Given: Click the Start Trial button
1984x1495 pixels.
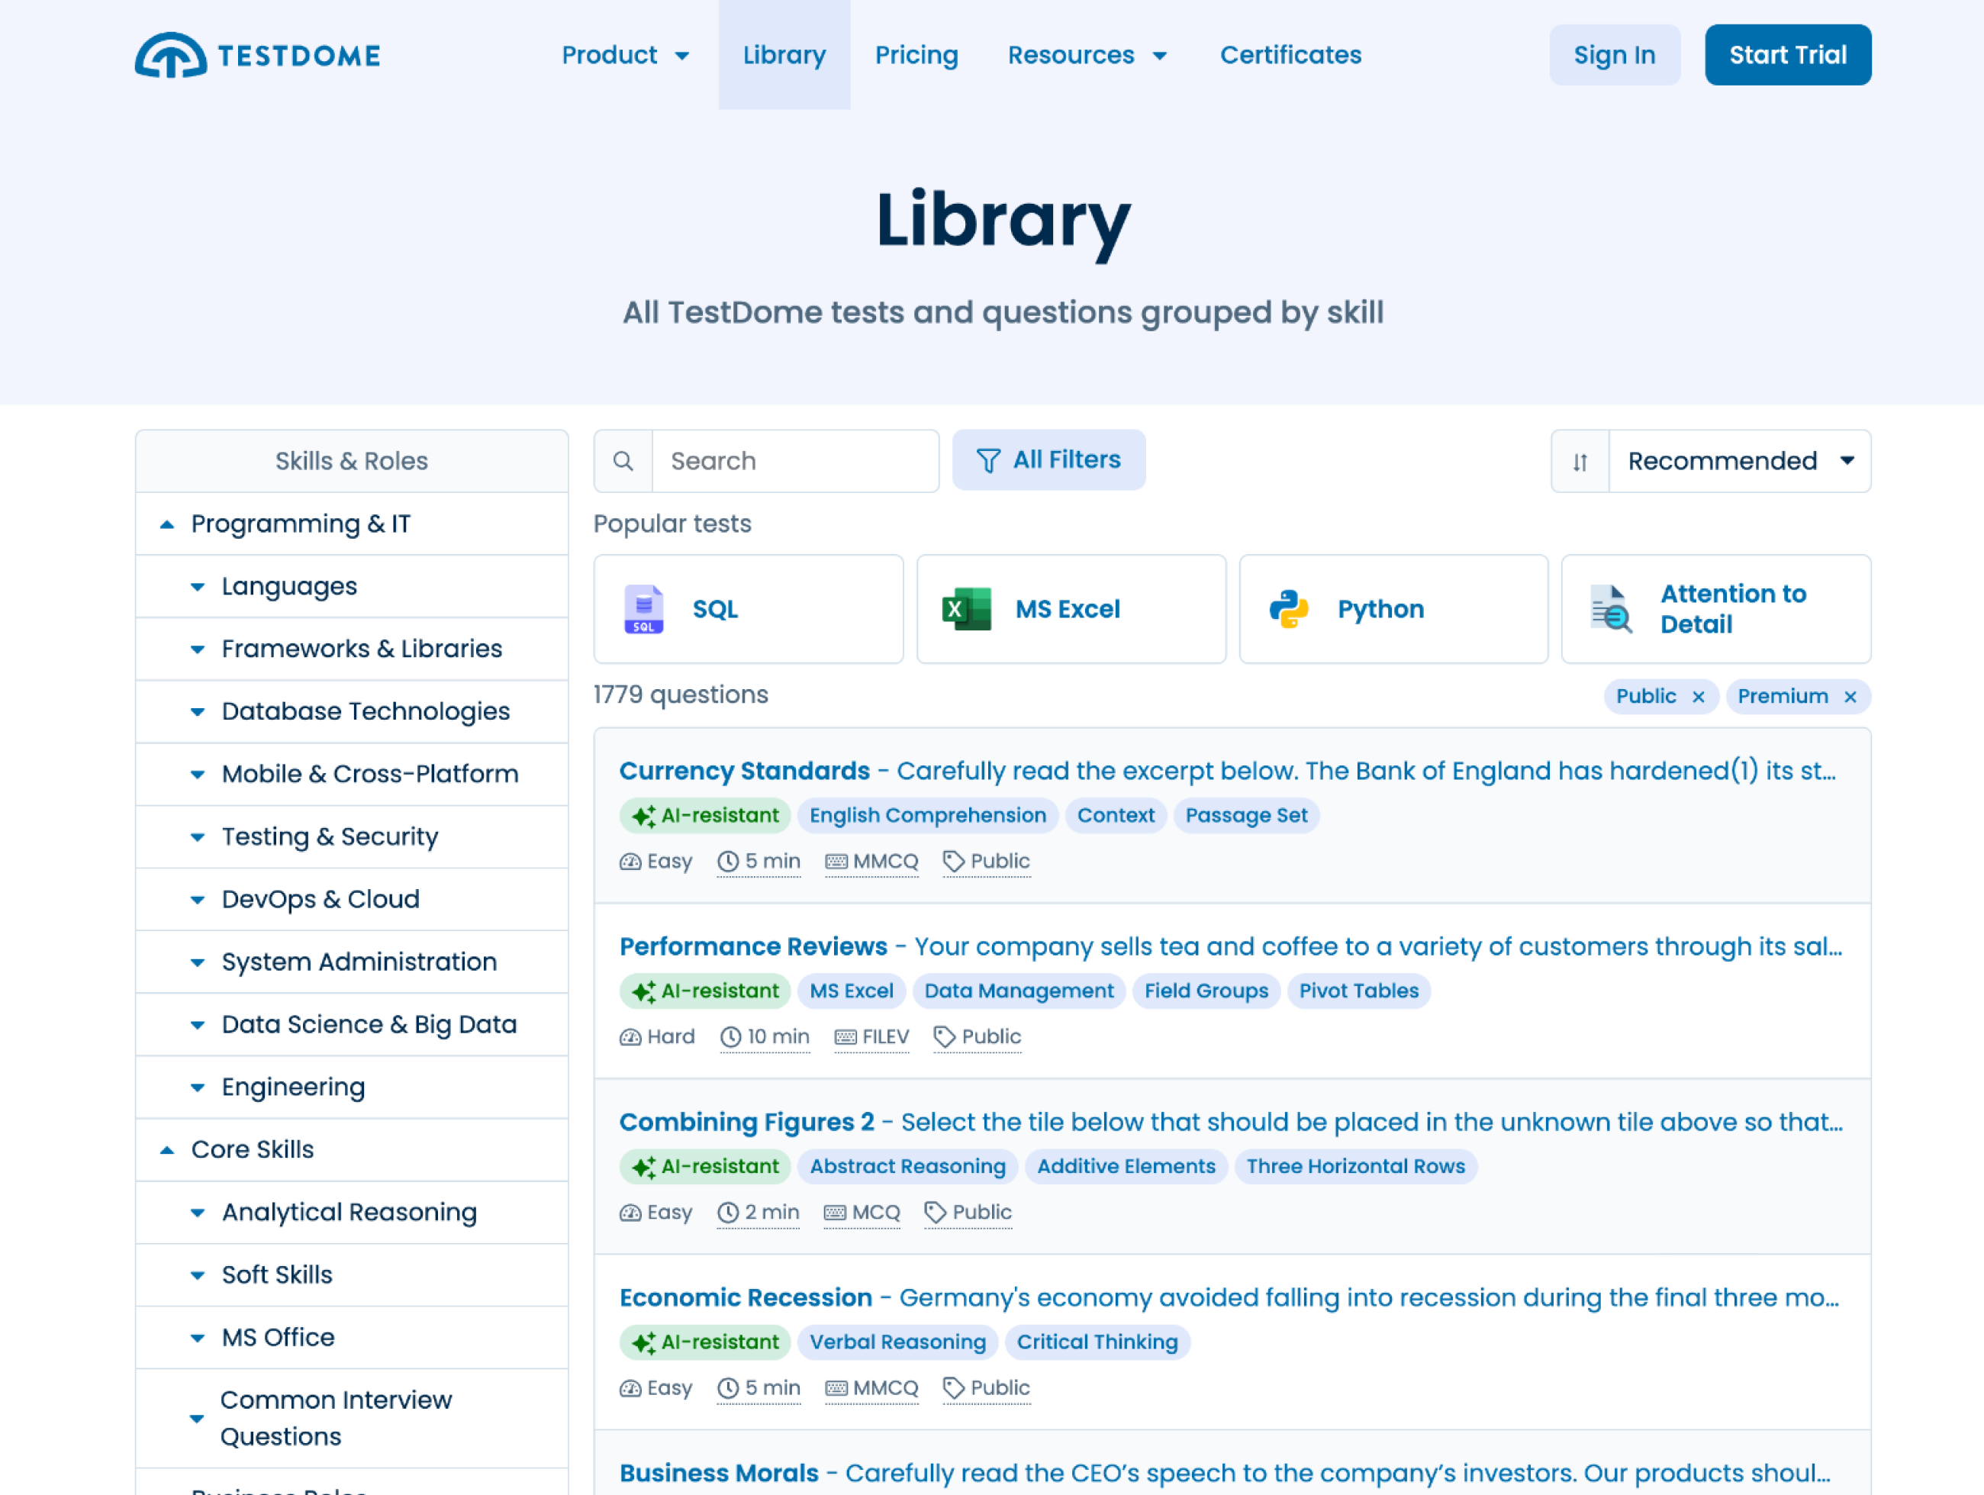Looking at the screenshot, I should coord(1789,55).
